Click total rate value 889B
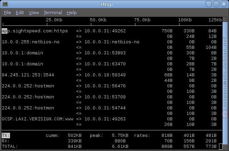The width and height of the screenshot is (229, 151). pyautogui.click(x=167, y=147)
